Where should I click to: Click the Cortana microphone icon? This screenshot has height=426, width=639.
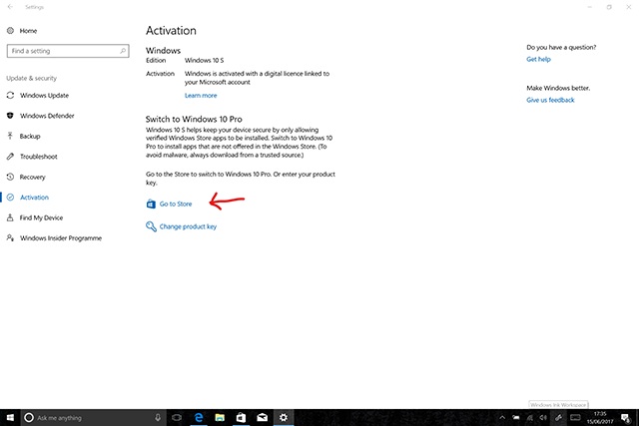pyautogui.click(x=158, y=417)
